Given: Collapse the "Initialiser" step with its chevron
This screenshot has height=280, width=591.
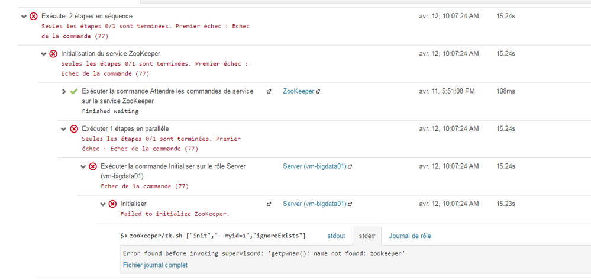Looking at the screenshot, I should pos(103,204).
